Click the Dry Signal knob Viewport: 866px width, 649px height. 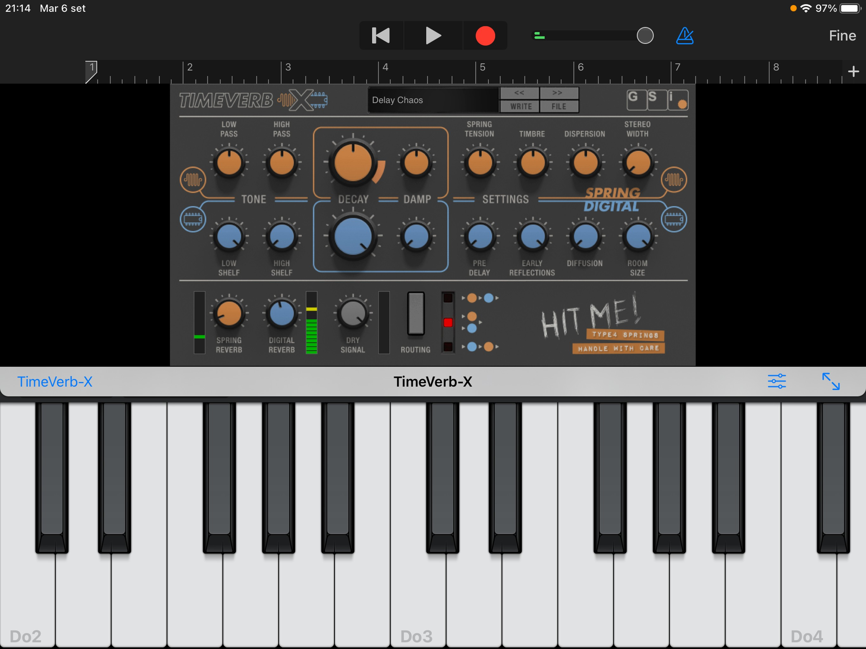[353, 313]
